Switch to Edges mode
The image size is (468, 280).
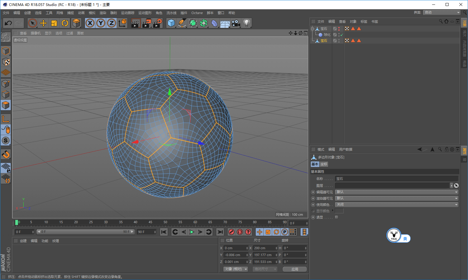point(6,94)
